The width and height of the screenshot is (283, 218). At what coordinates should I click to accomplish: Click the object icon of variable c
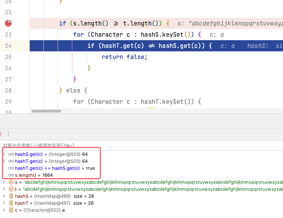pos(11,210)
